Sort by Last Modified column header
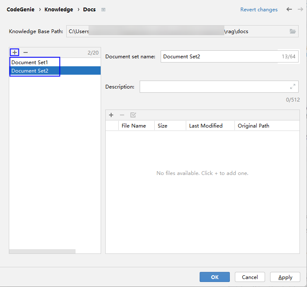The image size is (307, 287). click(x=206, y=125)
